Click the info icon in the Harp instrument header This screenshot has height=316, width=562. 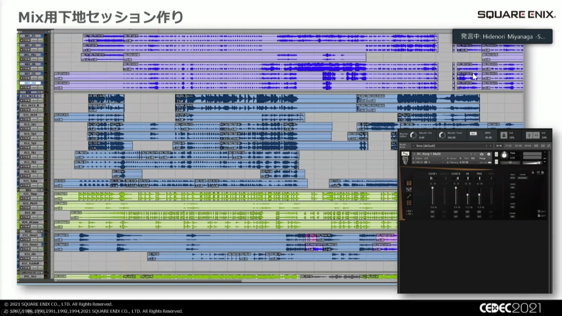pyautogui.click(x=489, y=154)
